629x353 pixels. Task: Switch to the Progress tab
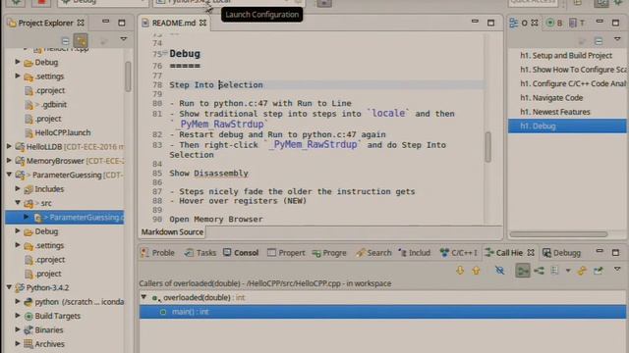click(x=329, y=253)
